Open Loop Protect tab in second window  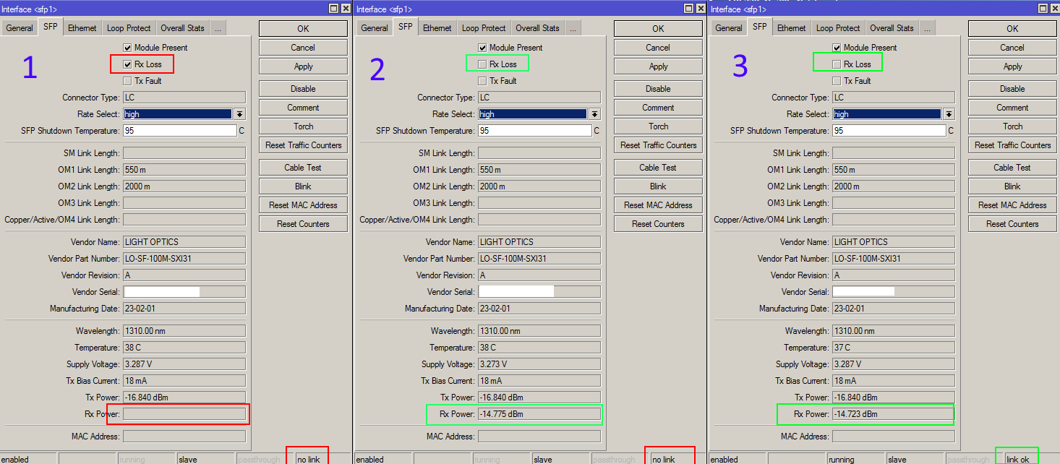[484, 28]
